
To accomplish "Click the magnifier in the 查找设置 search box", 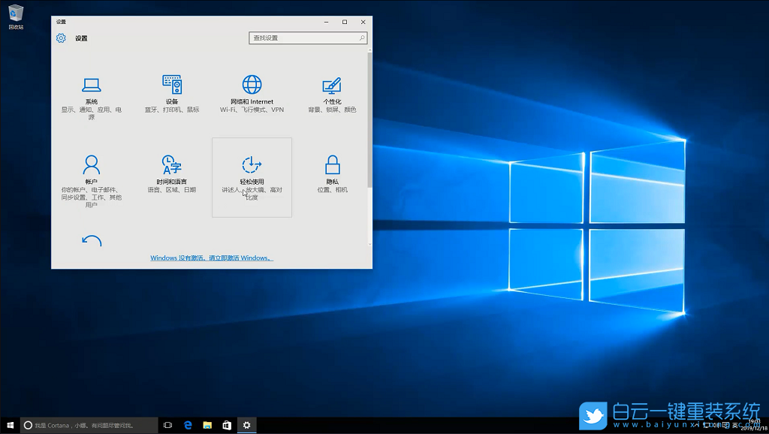I will click(361, 38).
